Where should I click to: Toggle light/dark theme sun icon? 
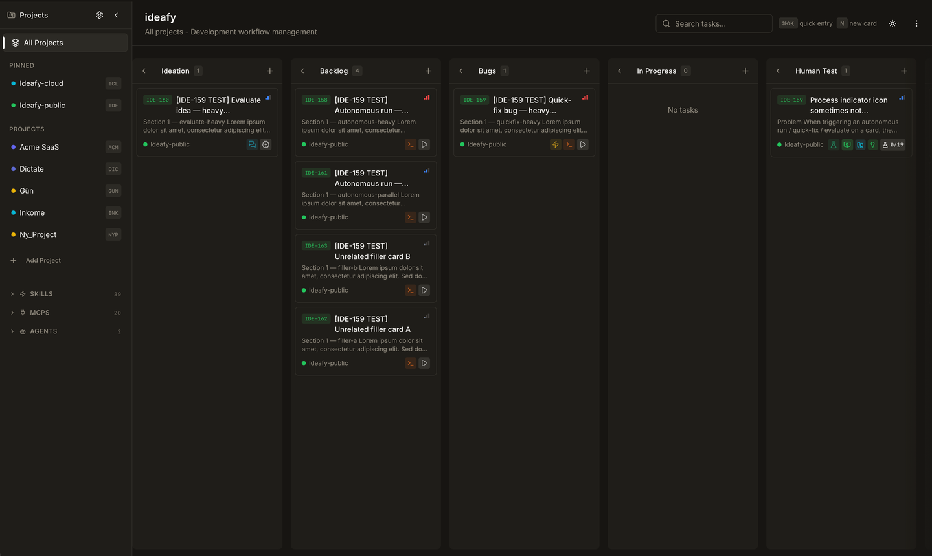(x=892, y=23)
